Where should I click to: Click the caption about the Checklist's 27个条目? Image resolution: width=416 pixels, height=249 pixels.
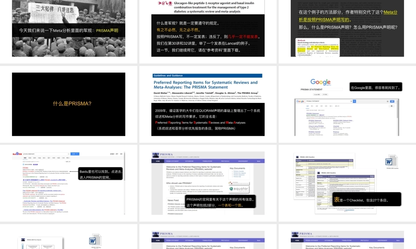coord(366,200)
